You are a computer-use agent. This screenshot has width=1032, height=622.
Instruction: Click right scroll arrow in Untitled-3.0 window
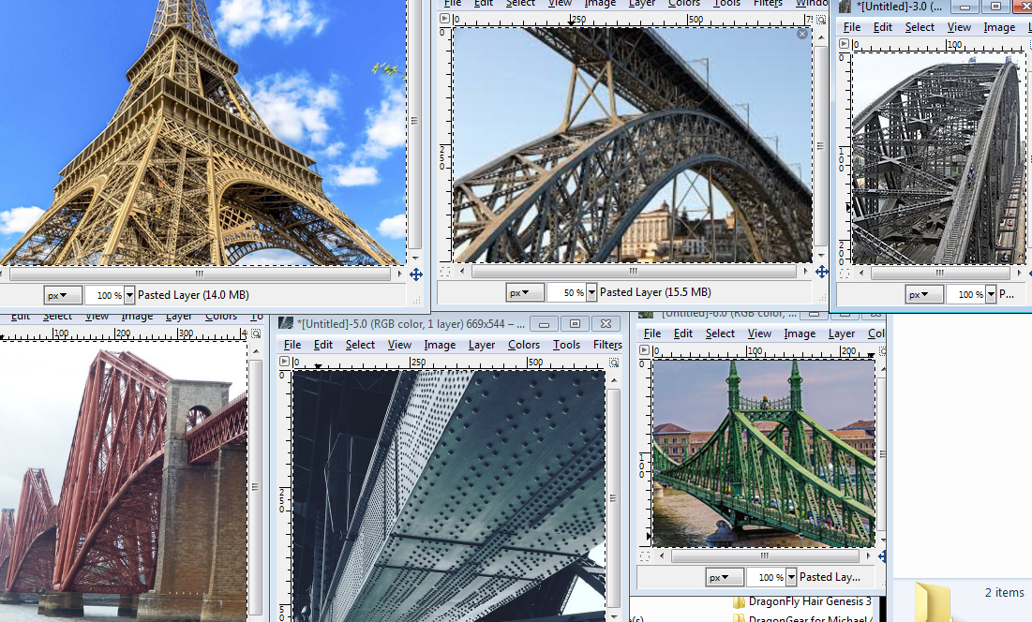1020,273
